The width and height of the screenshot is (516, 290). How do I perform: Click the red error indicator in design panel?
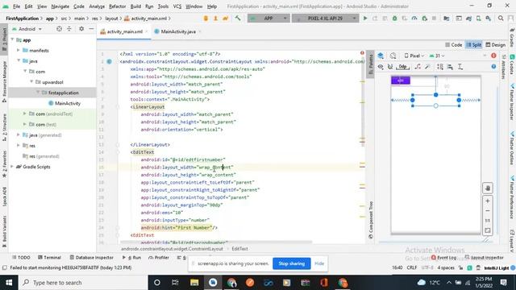pyautogui.click(x=493, y=56)
